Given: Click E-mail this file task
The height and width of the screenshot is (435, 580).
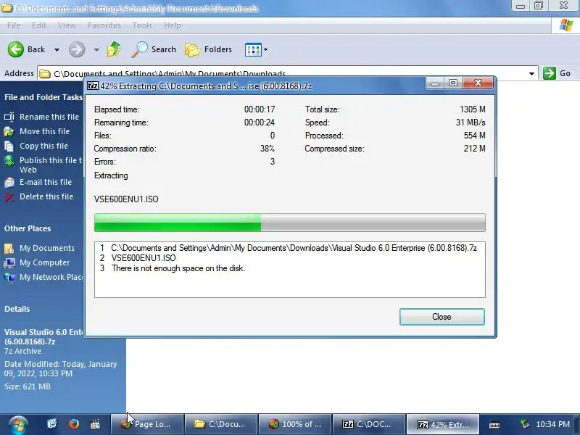Looking at the screenshot, I should [46, 182].
